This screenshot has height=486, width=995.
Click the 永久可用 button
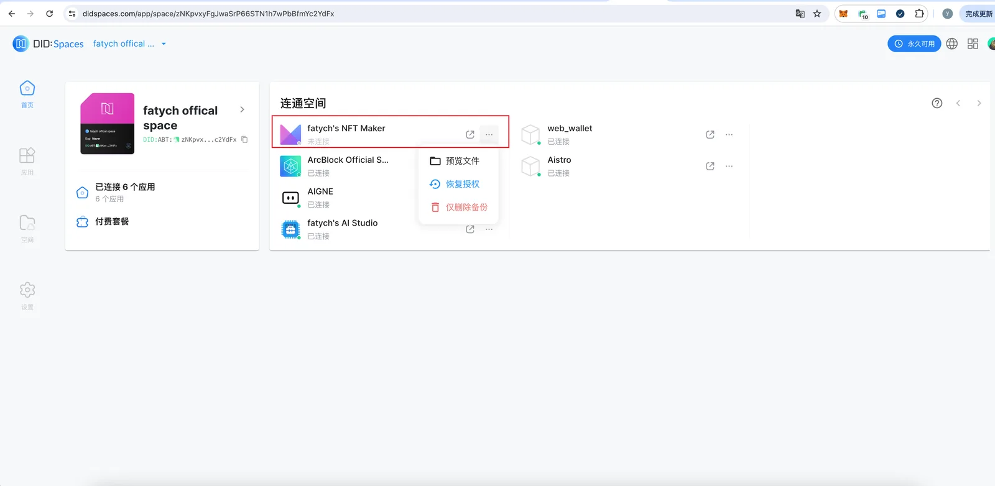[914, 44]
